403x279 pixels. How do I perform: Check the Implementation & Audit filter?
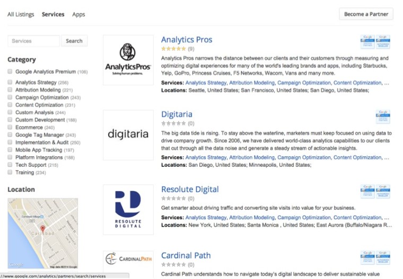[10, 142]
